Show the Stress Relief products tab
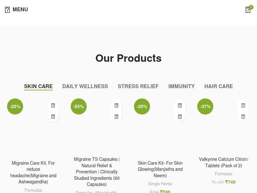257x193 pixels. [x=138, y=86]
